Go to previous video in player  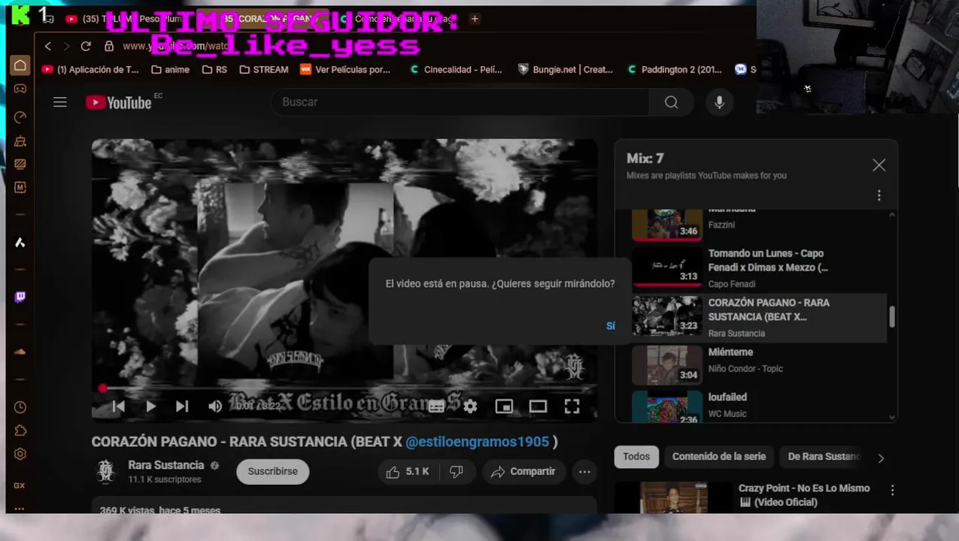tap(118, 407)
